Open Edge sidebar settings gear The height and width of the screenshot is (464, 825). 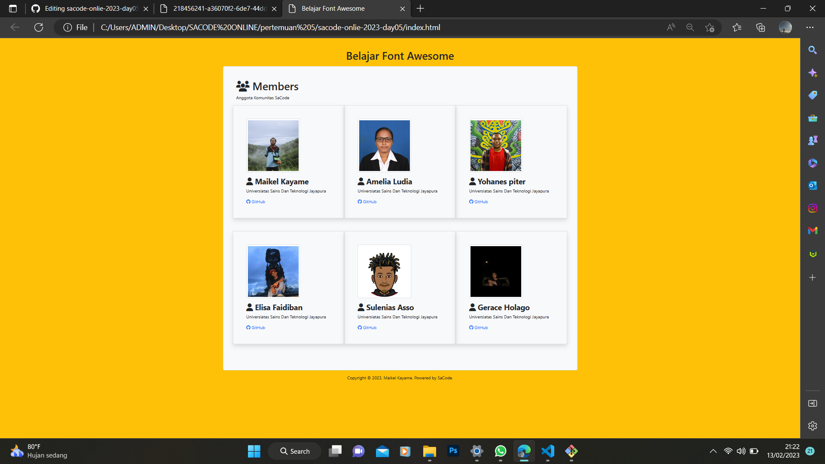813,426
